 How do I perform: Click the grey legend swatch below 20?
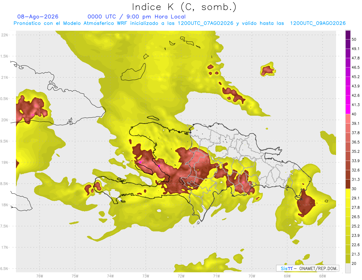click(x=348, y=268)
